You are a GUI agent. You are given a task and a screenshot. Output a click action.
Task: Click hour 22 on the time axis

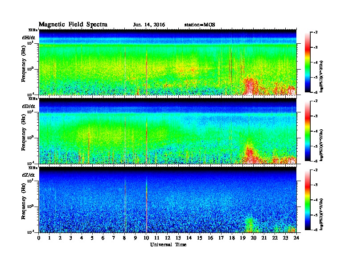[275, 238]
